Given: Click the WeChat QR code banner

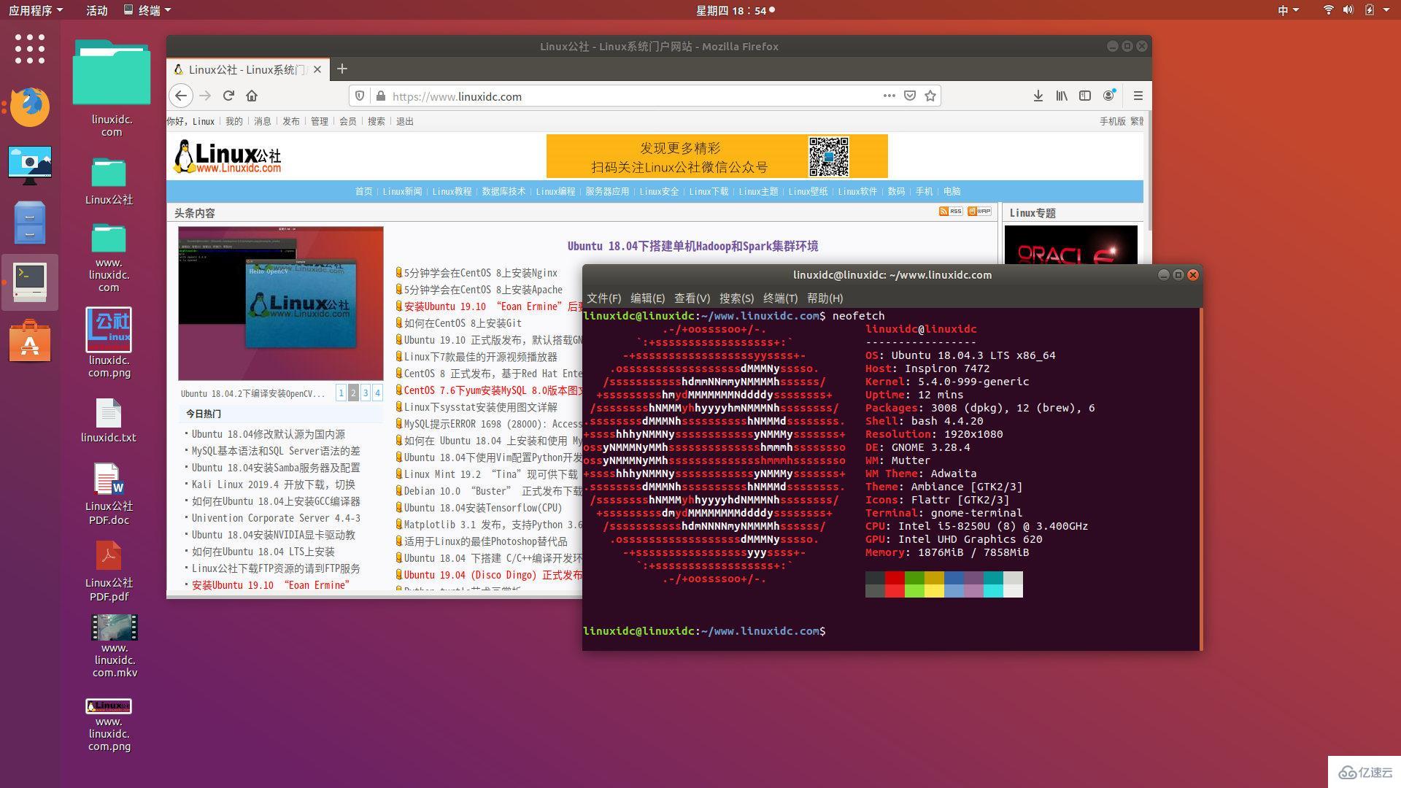Looking at the screenshot, I should (717, 156).
